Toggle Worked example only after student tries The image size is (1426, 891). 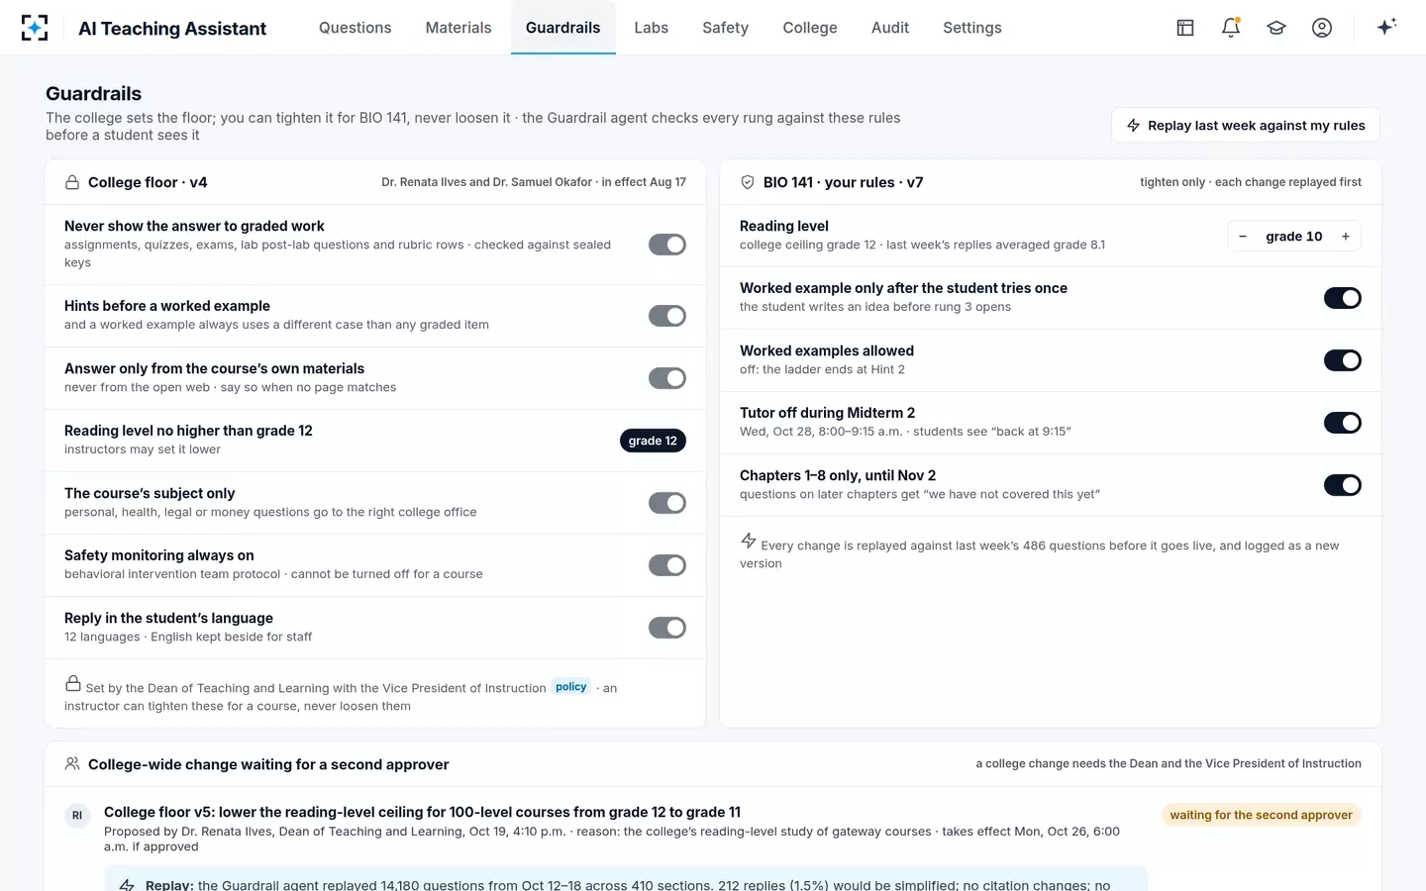pos(1343,298)
